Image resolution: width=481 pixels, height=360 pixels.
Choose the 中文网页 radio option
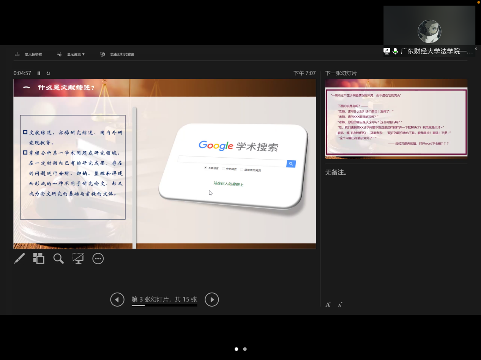(224, 169)
